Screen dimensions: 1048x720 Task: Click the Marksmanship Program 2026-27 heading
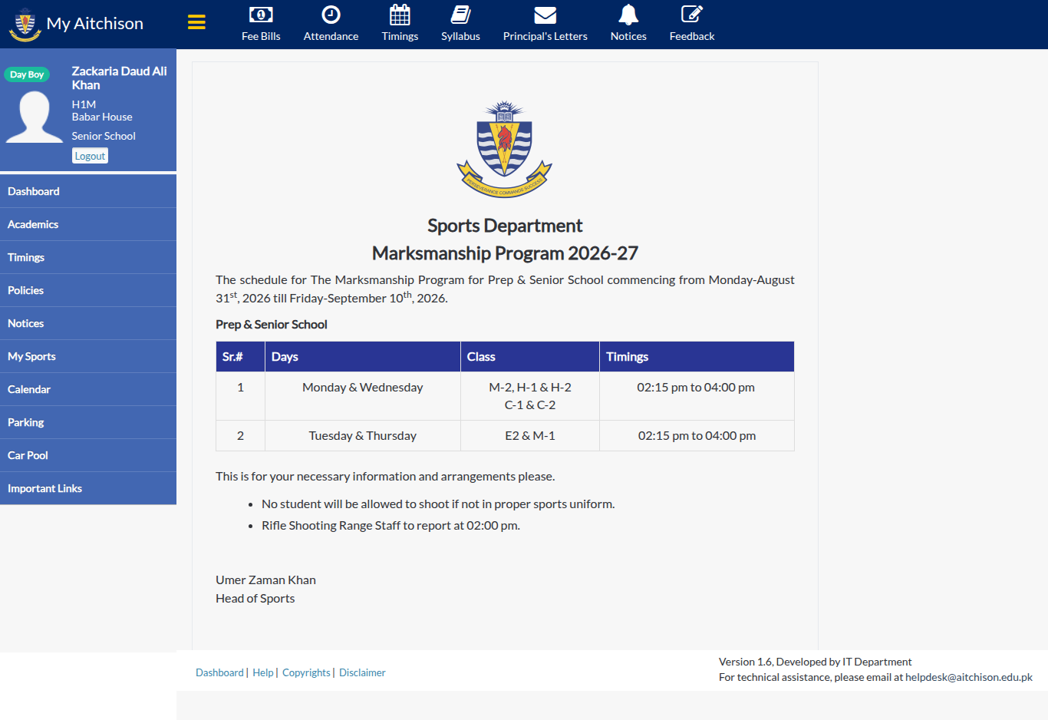pyautogui.click(x=505, y=253)
